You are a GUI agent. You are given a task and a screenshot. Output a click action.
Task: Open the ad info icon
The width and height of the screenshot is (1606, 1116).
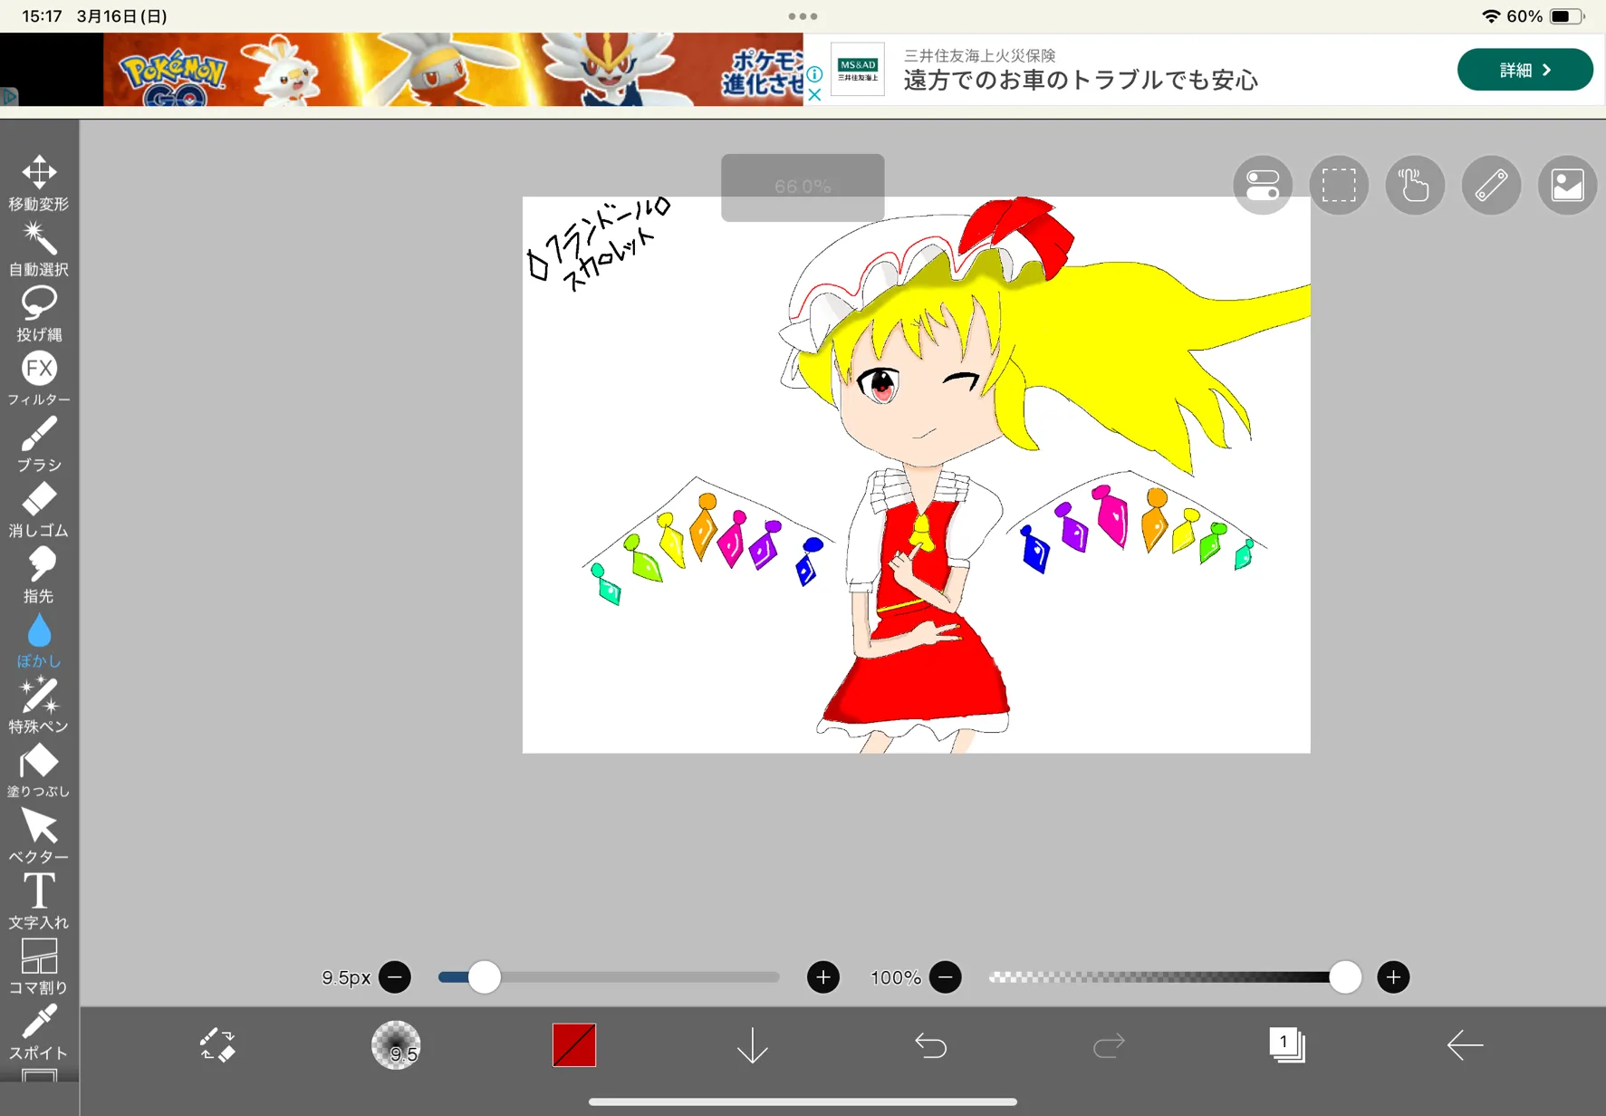pyautogui.click(x=814, y=74)
